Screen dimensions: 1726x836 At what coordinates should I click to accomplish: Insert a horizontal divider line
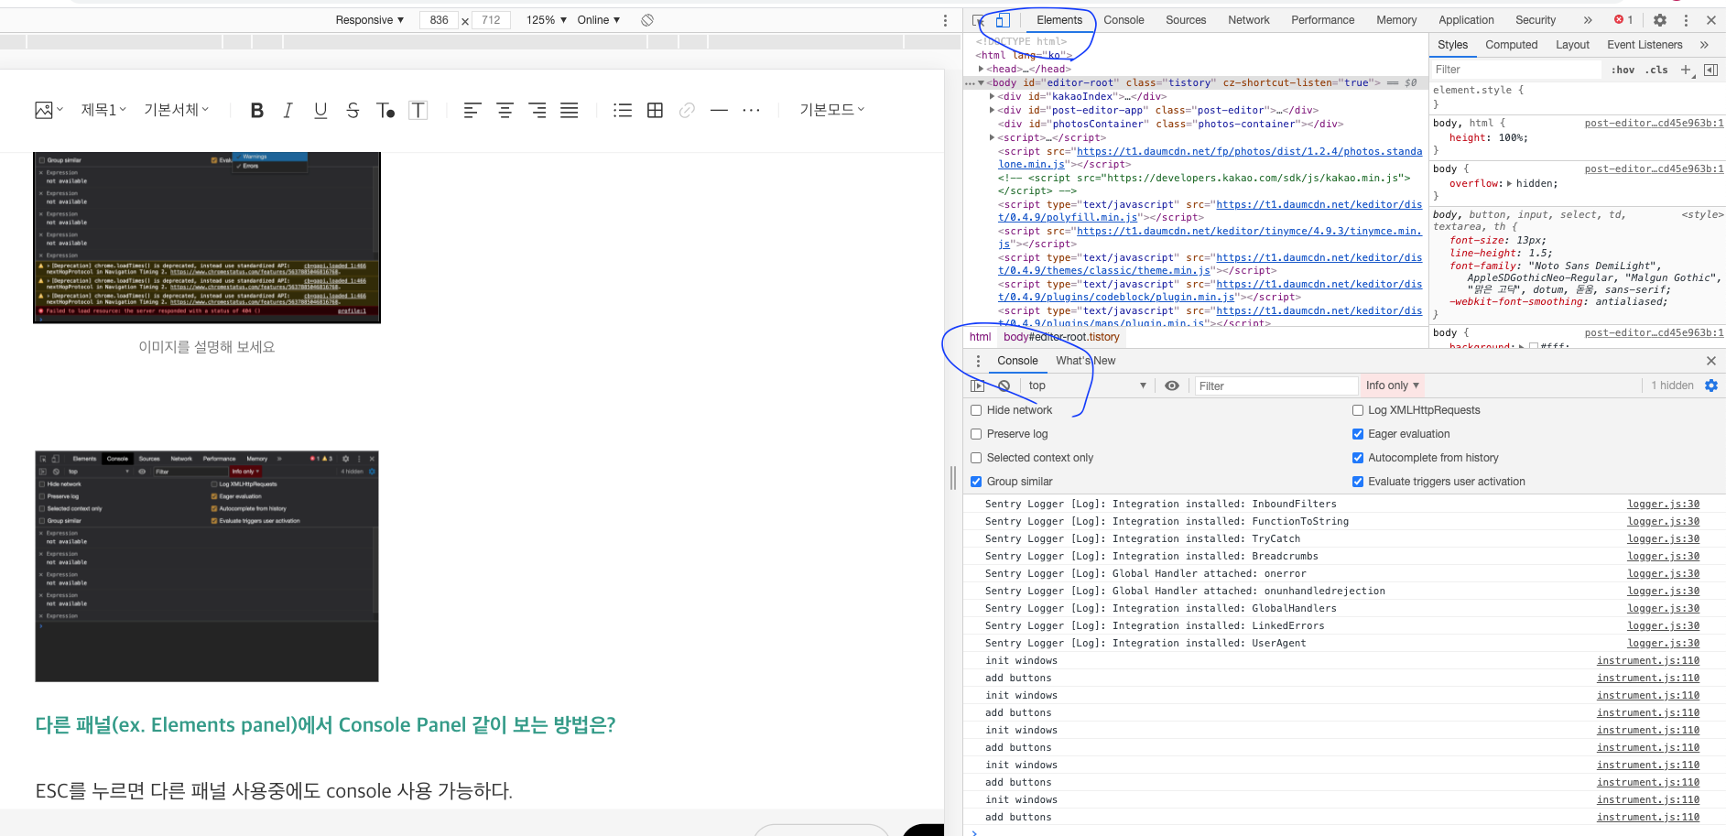coord(720,110)
